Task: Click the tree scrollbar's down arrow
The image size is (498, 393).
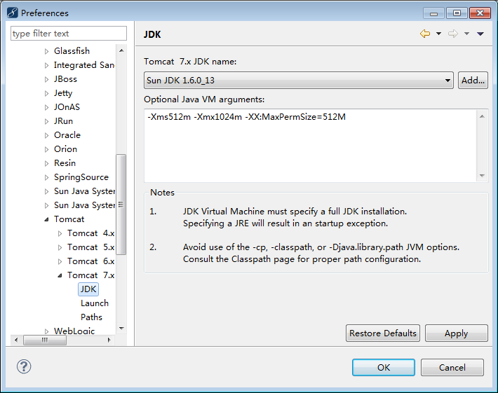Action: [121, 329]
